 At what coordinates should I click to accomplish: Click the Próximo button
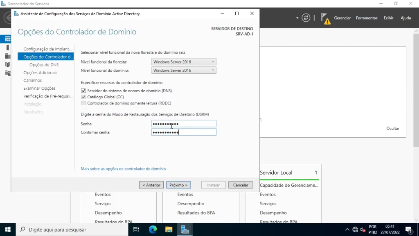[x=178, y=185]
